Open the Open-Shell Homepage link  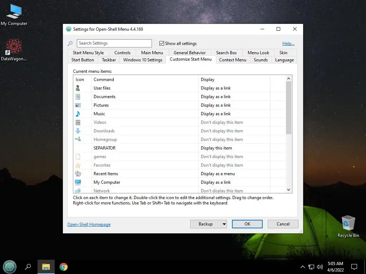[x=89, y=224]
